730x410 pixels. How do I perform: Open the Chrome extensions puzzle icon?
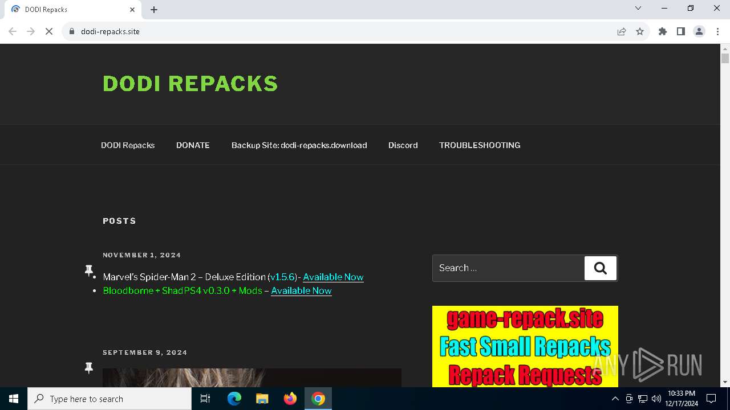coord(663,31)
